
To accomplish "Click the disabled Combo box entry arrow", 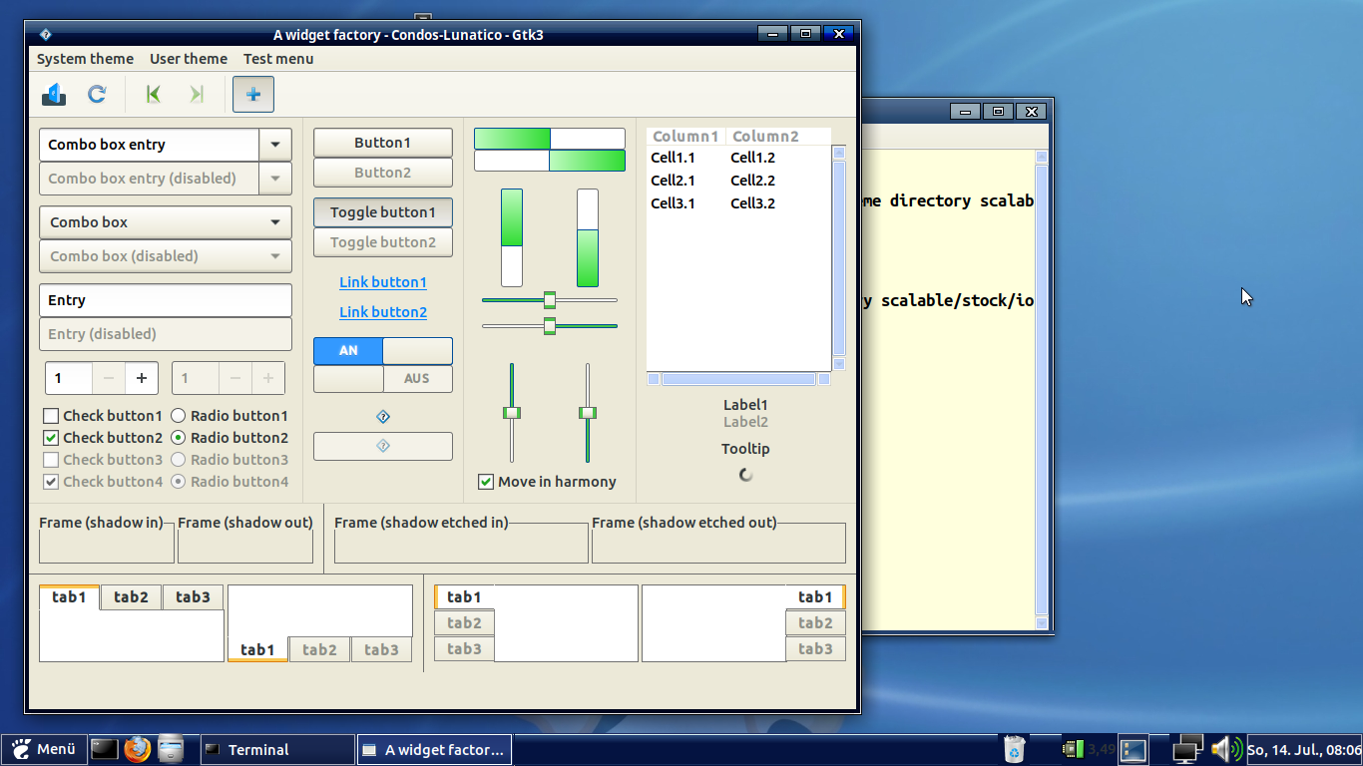I will [x=275, y=179].
